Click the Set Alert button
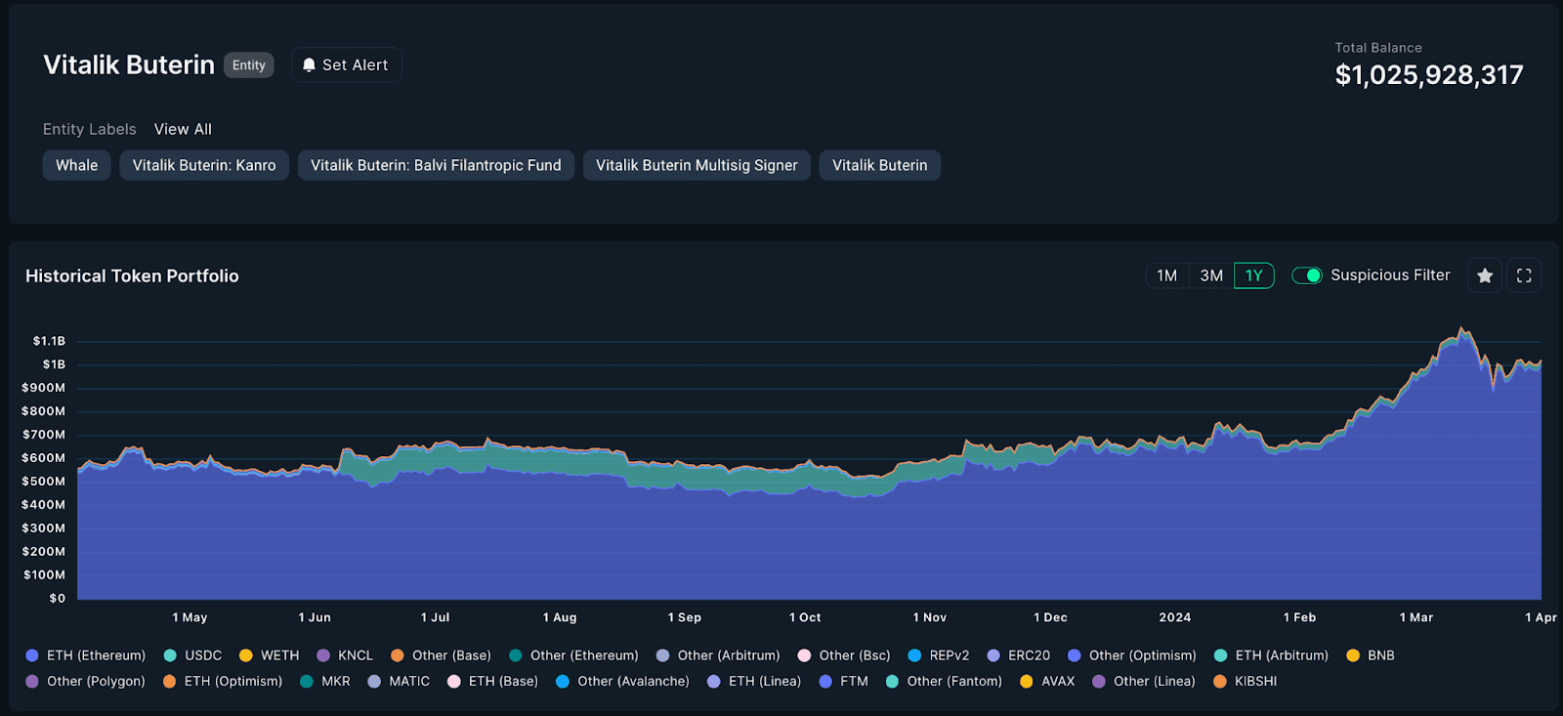Image resolution: width=1563 pixels, height=716 pixels. tap(347, 65)
